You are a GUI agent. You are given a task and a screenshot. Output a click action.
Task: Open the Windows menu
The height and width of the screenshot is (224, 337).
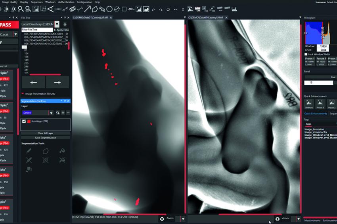tap(50, 2)
